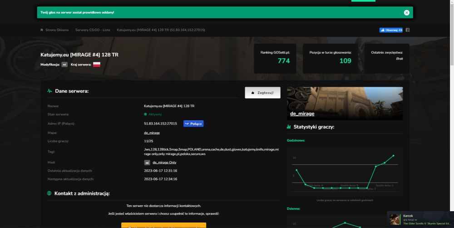
Task: Click the server tags list text
Action: (212, 152)
